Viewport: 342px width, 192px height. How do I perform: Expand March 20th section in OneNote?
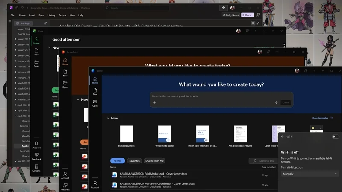pos(15,94)
